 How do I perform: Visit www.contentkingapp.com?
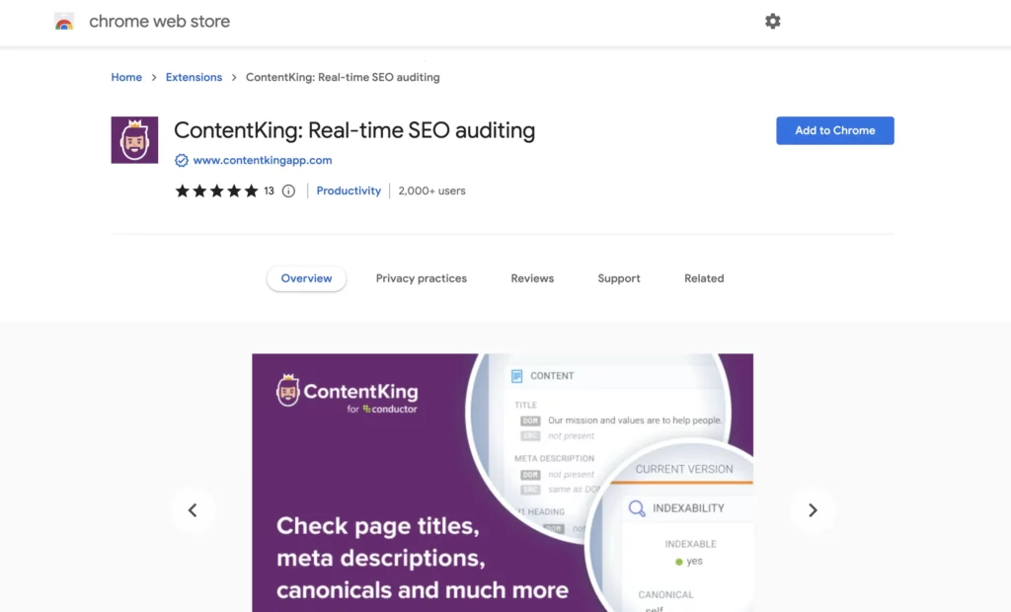(x=262, y=160)
